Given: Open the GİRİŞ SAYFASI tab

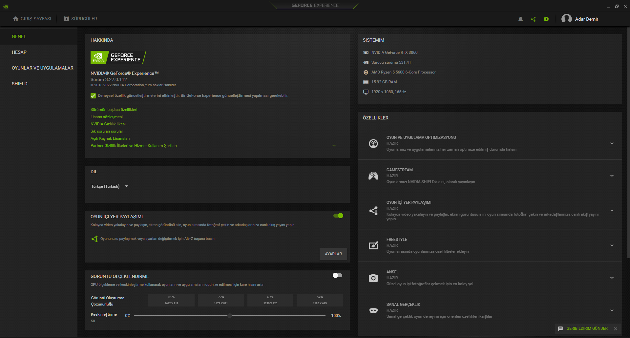Looking at the screenshot, I should (x=32, y=19).
